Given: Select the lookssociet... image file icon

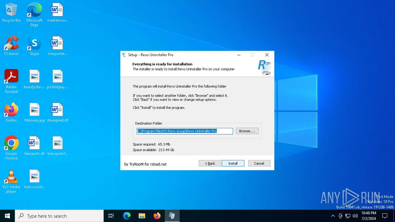Looking at the screenshot, I should pyautogui.click(x=34, y=179).
